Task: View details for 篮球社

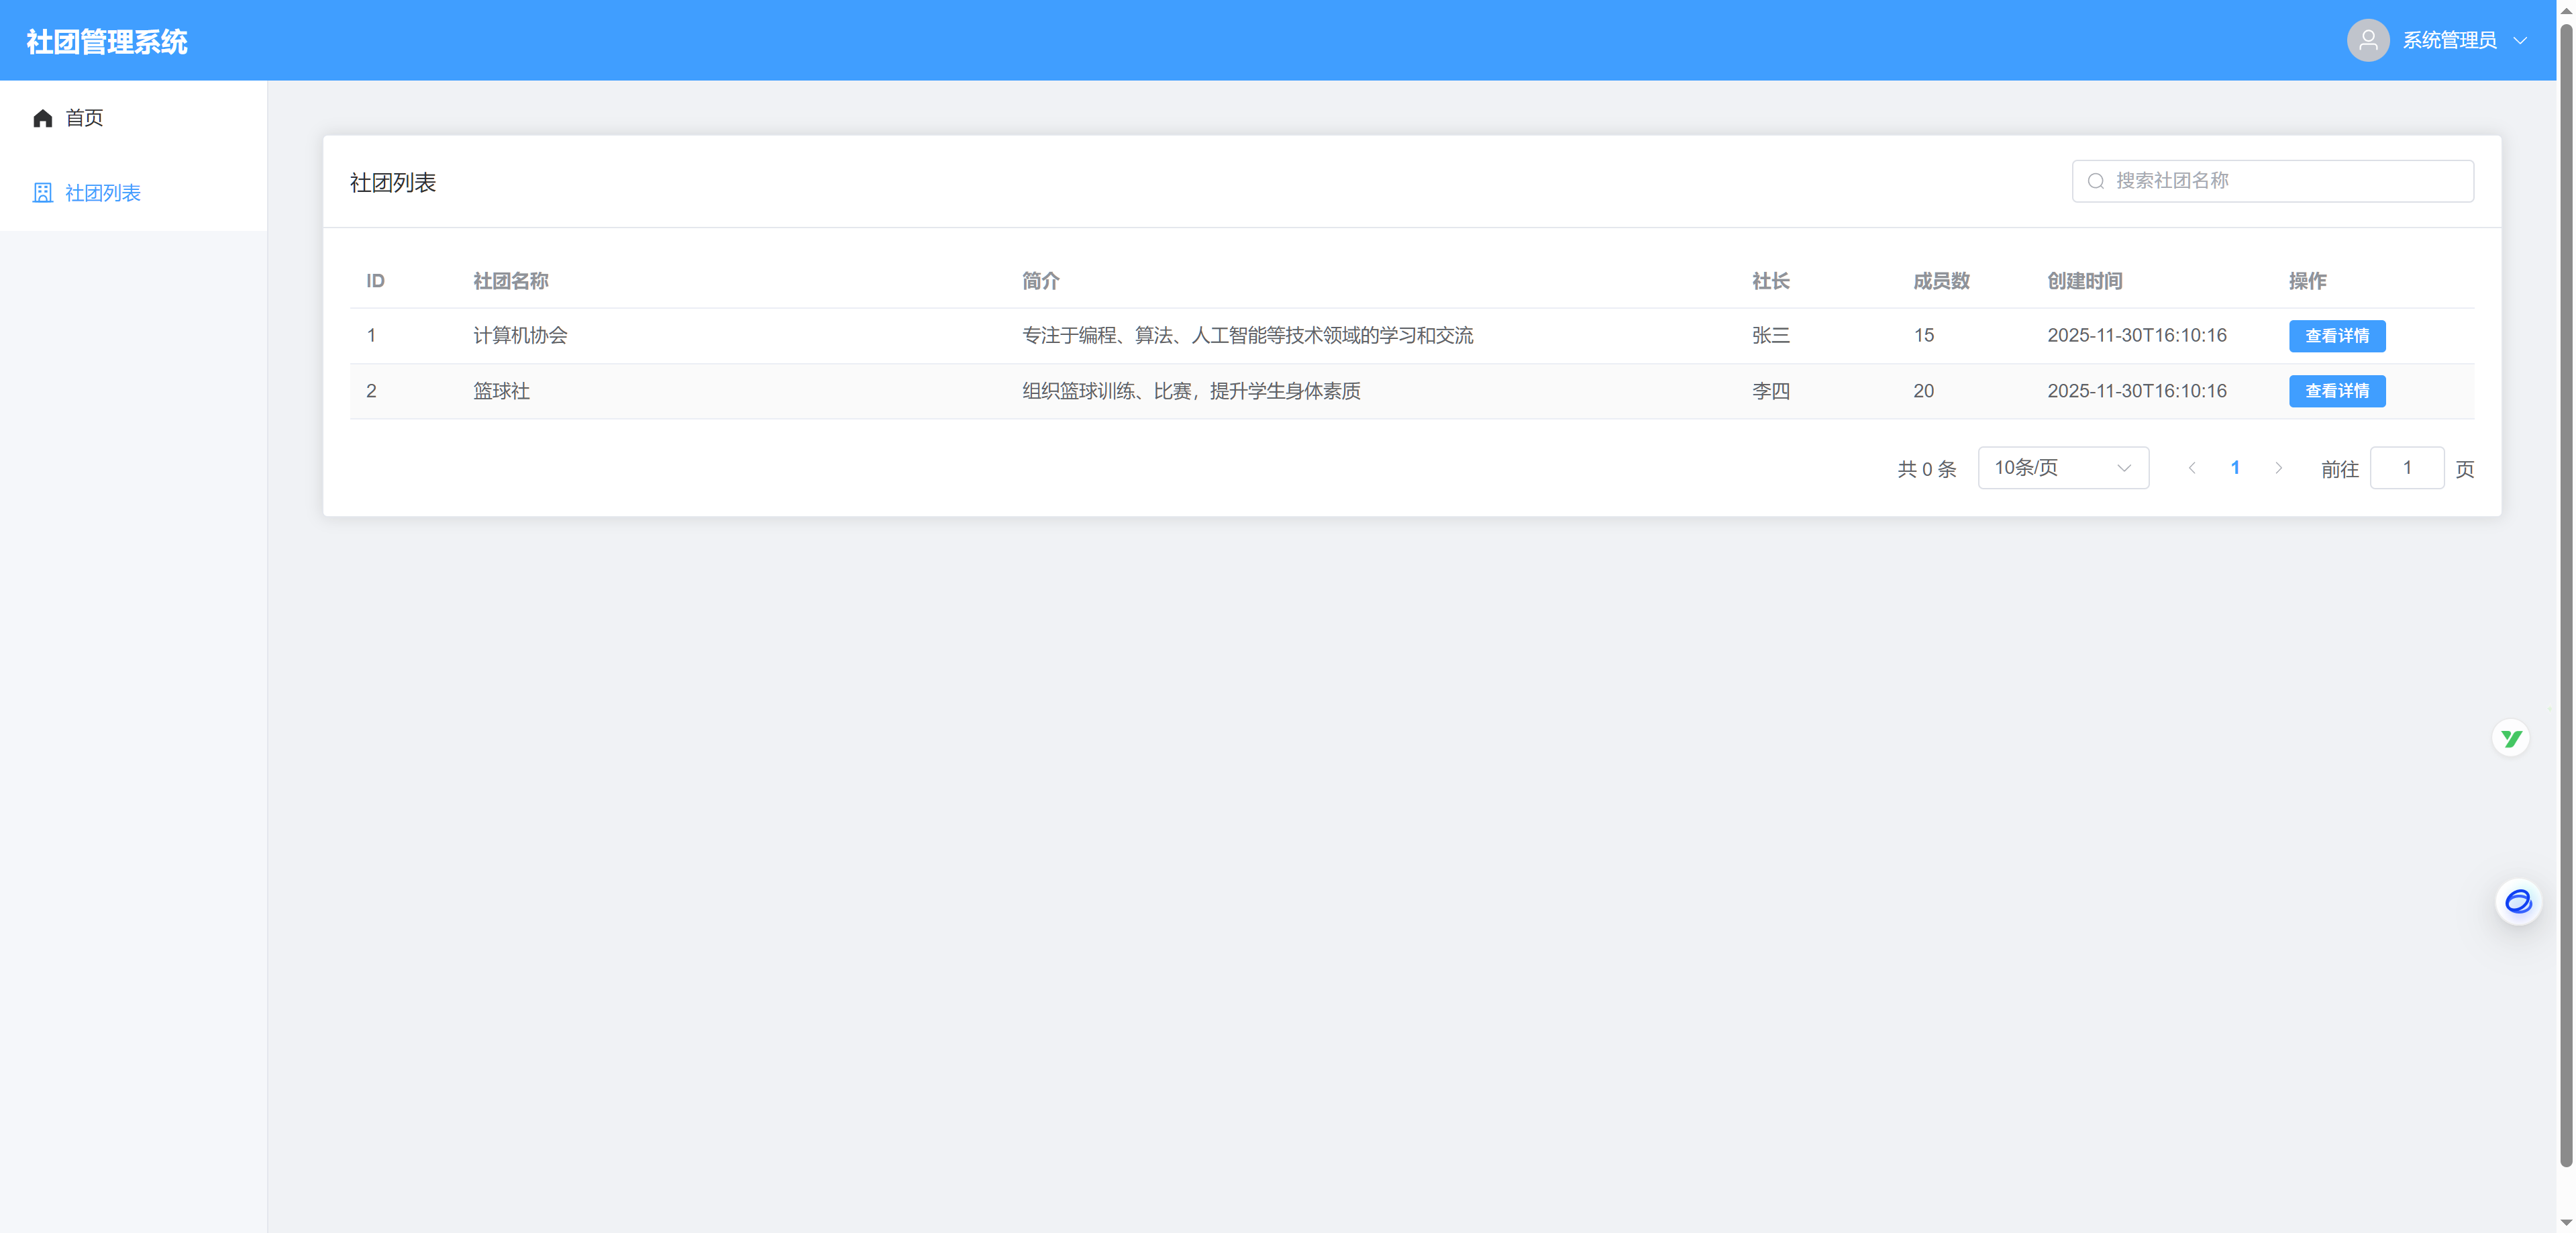Action: tap(2336, 391)
